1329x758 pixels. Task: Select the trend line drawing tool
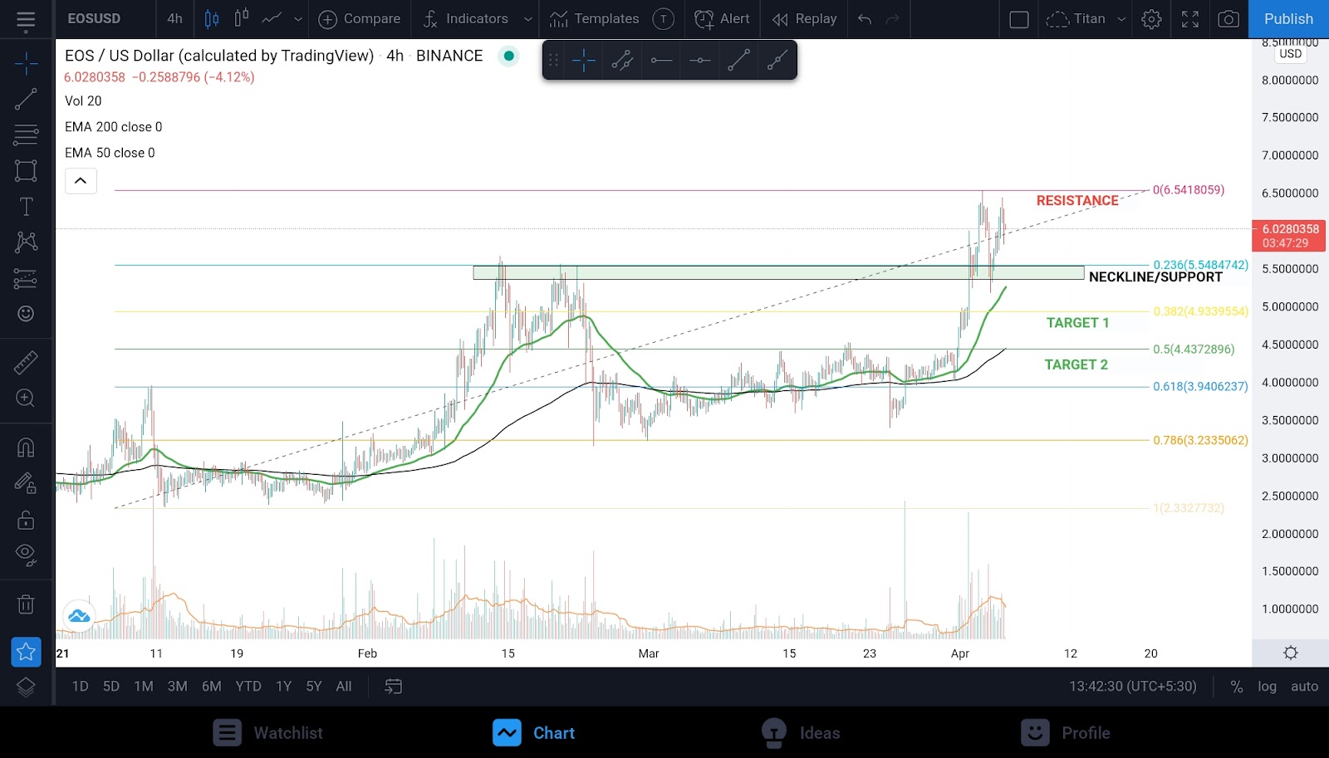(26, 100)
